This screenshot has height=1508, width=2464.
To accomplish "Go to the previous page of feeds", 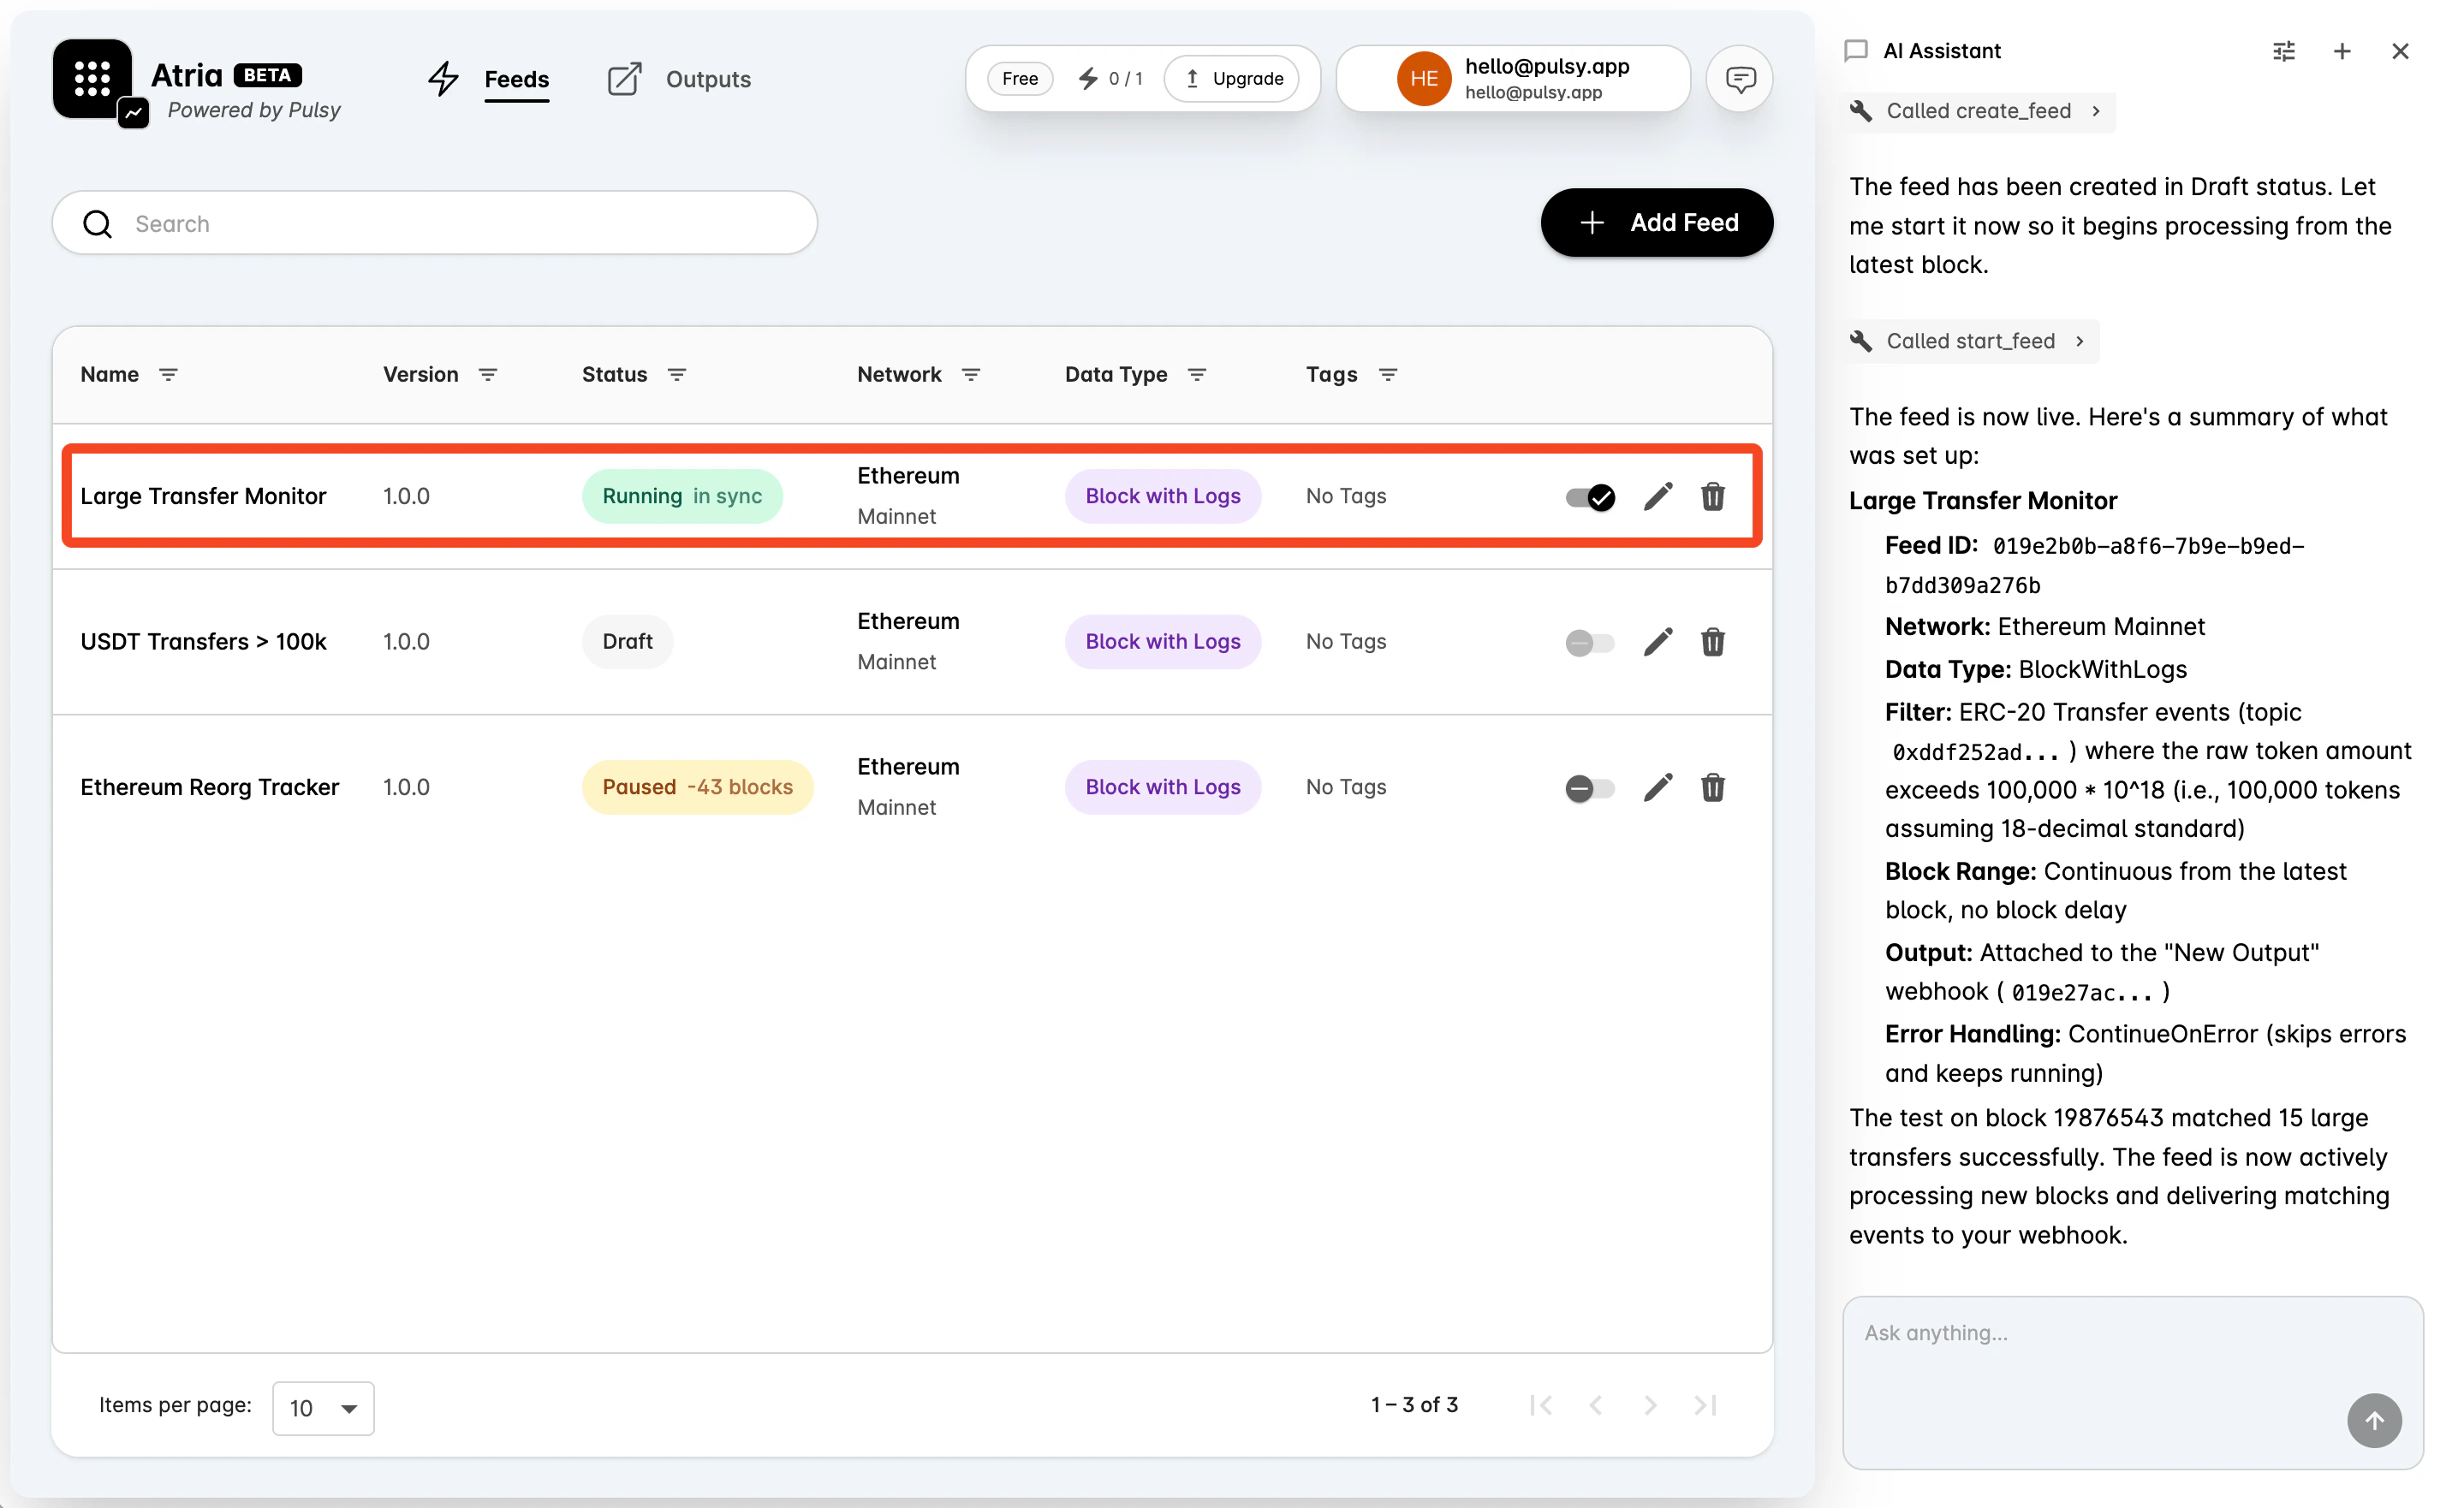I will click(1596, 1406).
